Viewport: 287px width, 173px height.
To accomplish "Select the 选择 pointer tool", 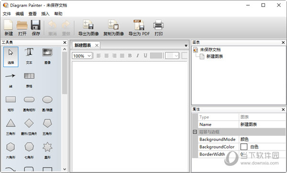I will coord(11,57).
